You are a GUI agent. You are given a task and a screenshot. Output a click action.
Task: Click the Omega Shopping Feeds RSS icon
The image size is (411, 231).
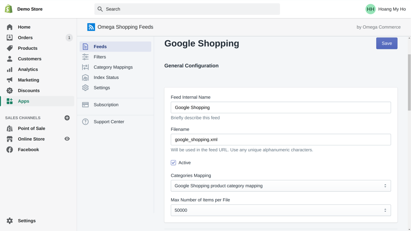91,27
